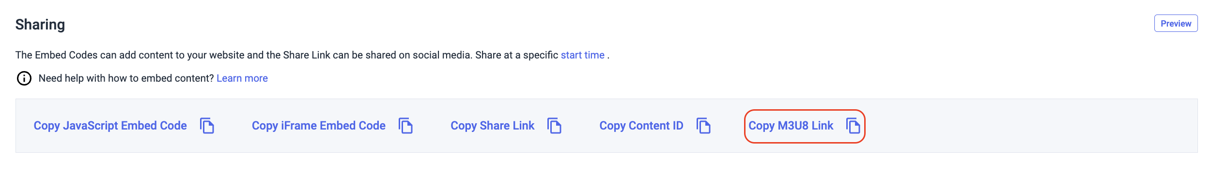Choose the Copy Content ID text
The image size is (1212, 174).
641,126
